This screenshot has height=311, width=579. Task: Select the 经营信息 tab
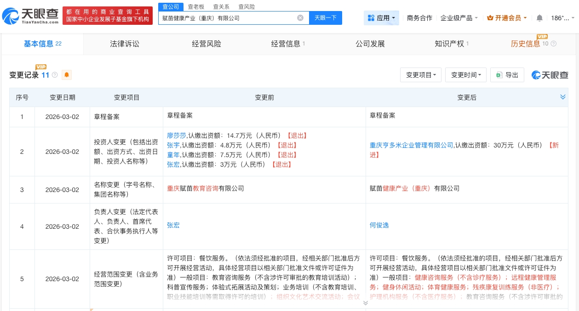point(288,44)
